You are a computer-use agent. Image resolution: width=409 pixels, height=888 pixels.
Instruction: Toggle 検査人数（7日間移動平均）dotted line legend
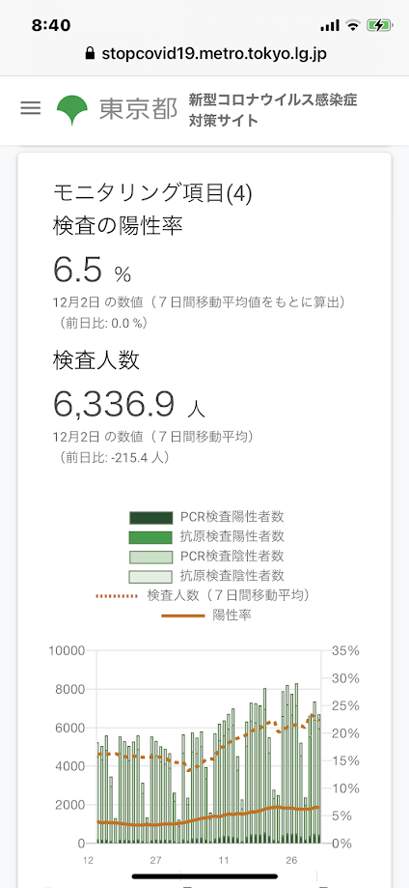[204, 595]
